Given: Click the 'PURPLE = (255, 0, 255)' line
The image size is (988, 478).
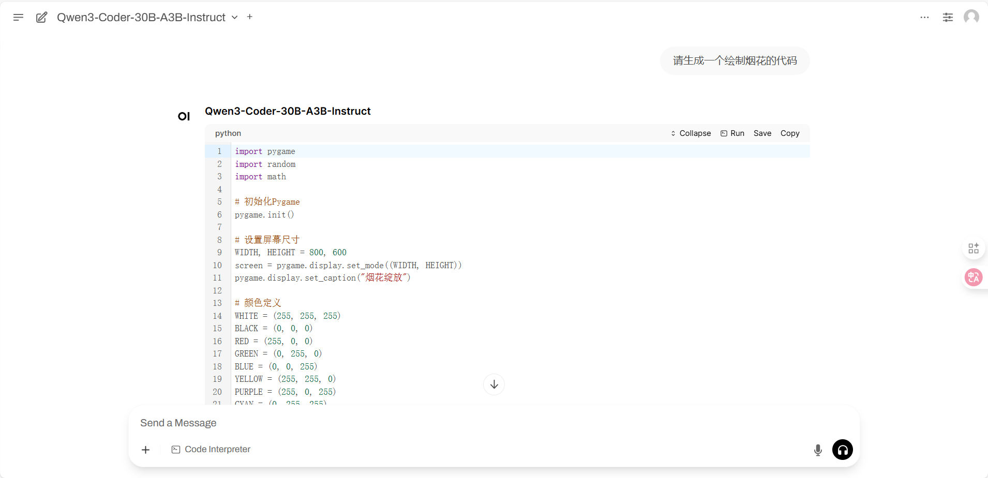Looking at the screenshot, I should (286, 392).
